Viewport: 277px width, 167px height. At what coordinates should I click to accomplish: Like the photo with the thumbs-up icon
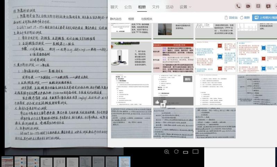(x=157, y=102)
